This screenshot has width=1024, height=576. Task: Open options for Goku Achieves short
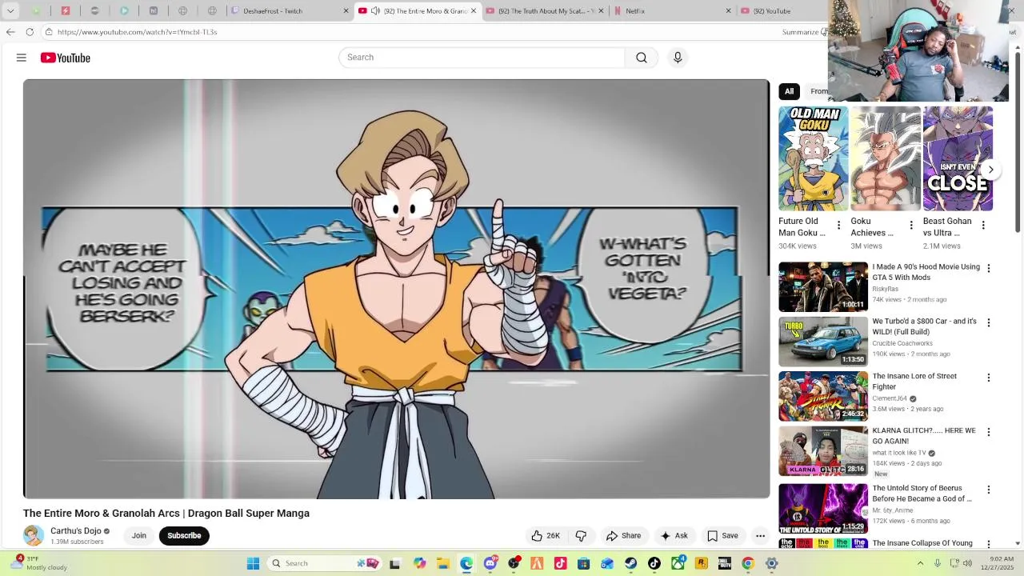click(x=910, y=226)
